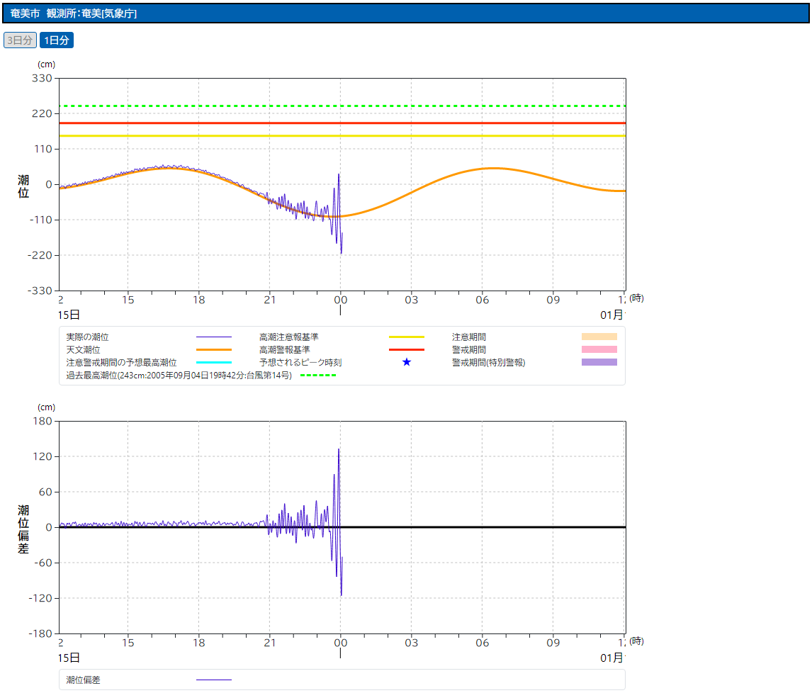Click the green dashed 過去最高潮位 legend line
Screen dimensions: 812x693
coord(318,375)
